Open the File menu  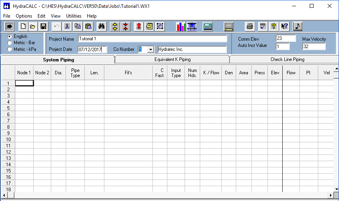point(7,16)
